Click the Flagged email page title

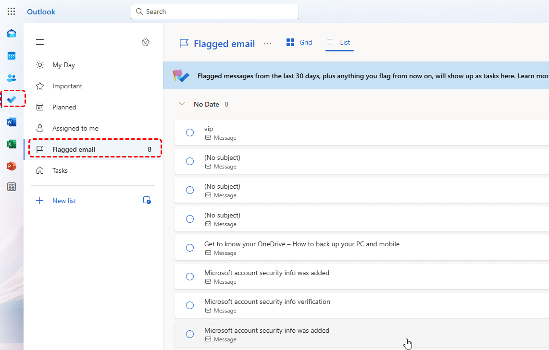click(224, 44)
